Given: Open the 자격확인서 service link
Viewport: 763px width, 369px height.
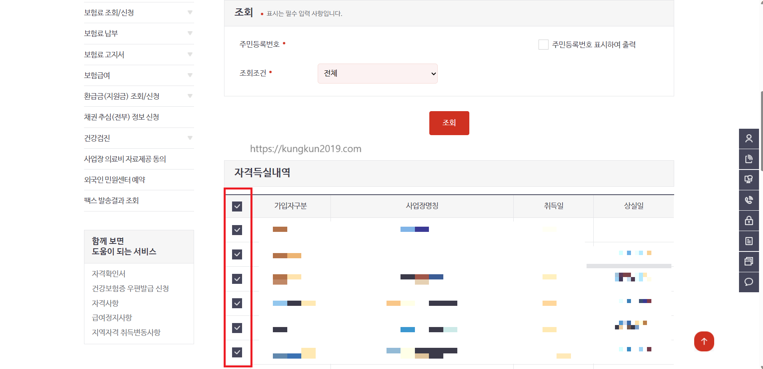Looking at the screenshot, I should [108, 273].
